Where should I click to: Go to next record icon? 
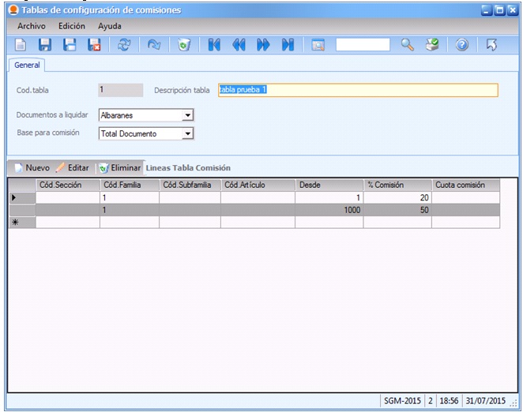(x=262, y=45)
